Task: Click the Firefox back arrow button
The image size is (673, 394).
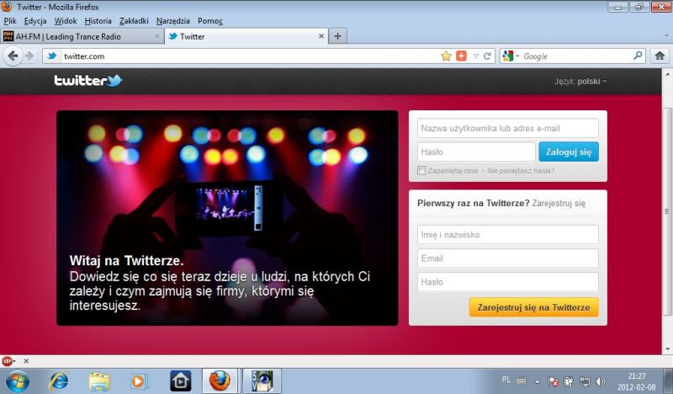Action: point(13,56)
